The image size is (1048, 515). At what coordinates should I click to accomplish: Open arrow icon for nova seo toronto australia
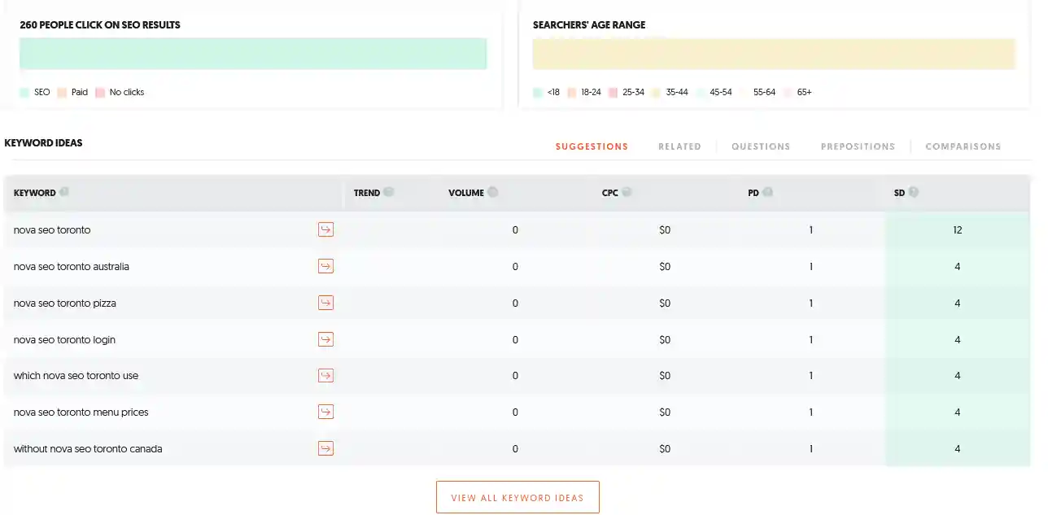point(325,266)
